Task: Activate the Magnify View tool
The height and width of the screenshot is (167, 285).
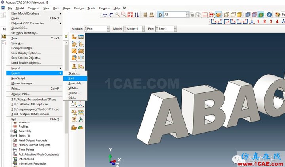Action: (118, 15)
